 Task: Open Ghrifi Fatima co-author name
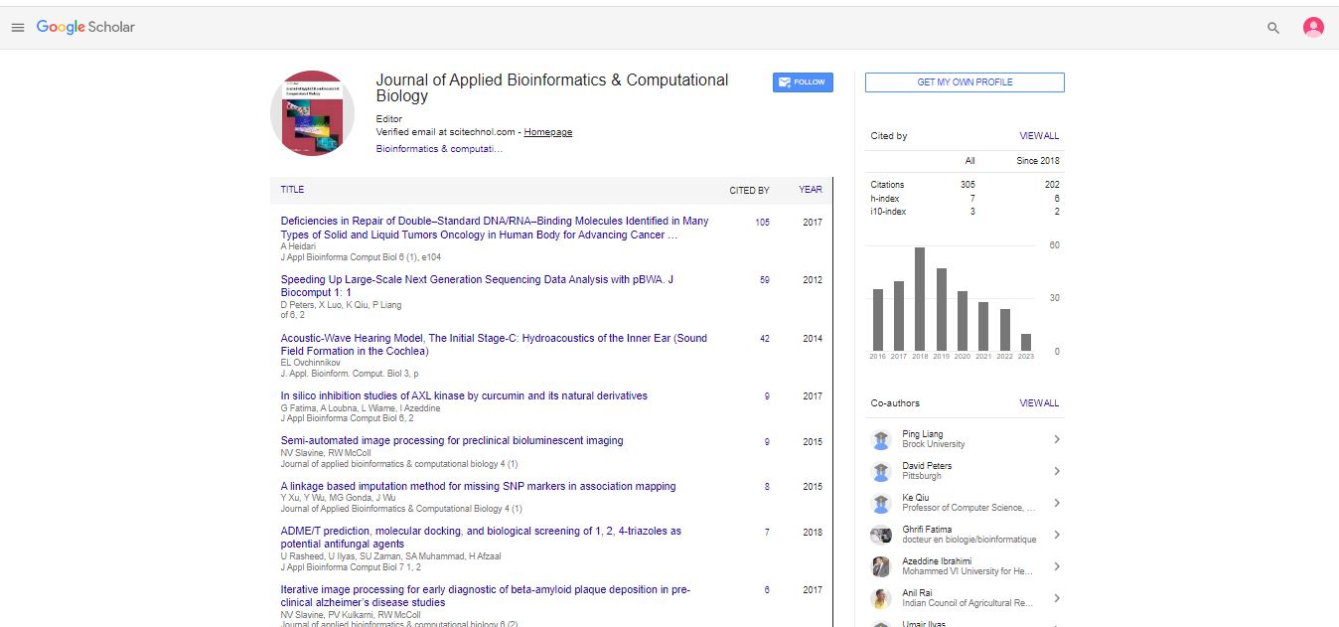tap(927, 530)
